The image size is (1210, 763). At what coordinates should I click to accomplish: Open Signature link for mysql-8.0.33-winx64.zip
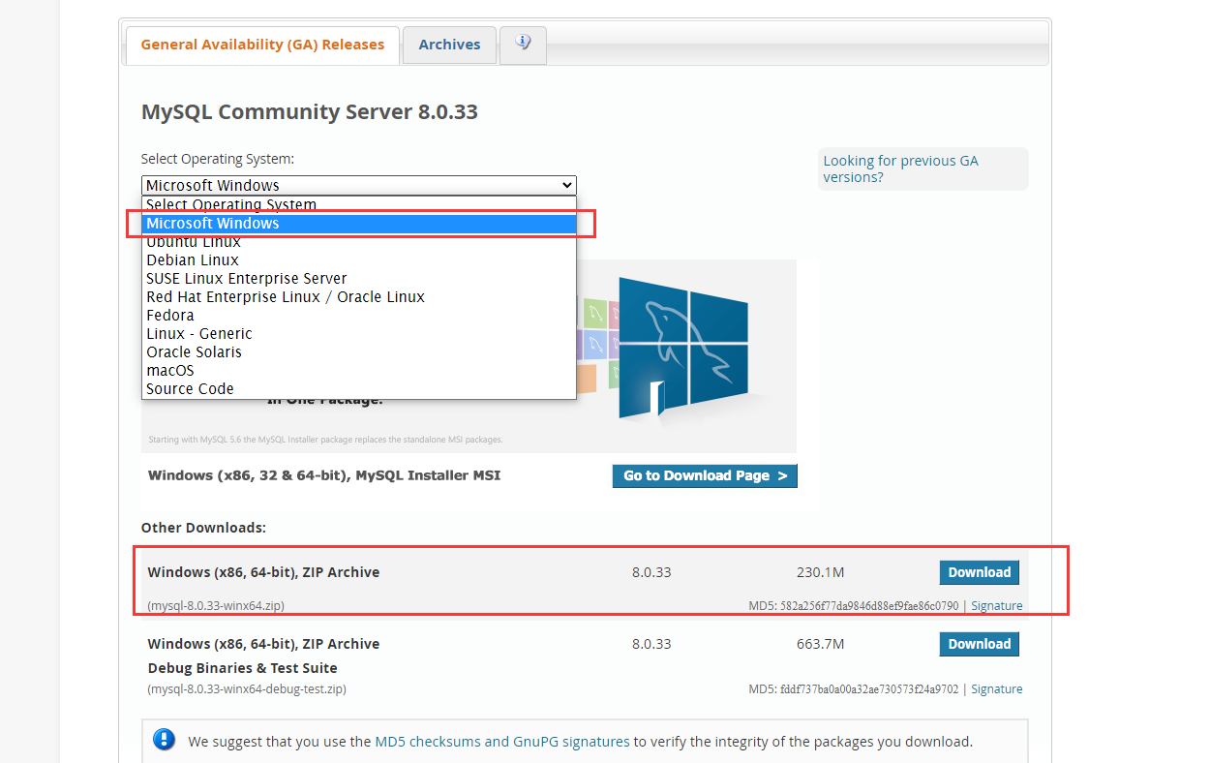pos(996,606)
